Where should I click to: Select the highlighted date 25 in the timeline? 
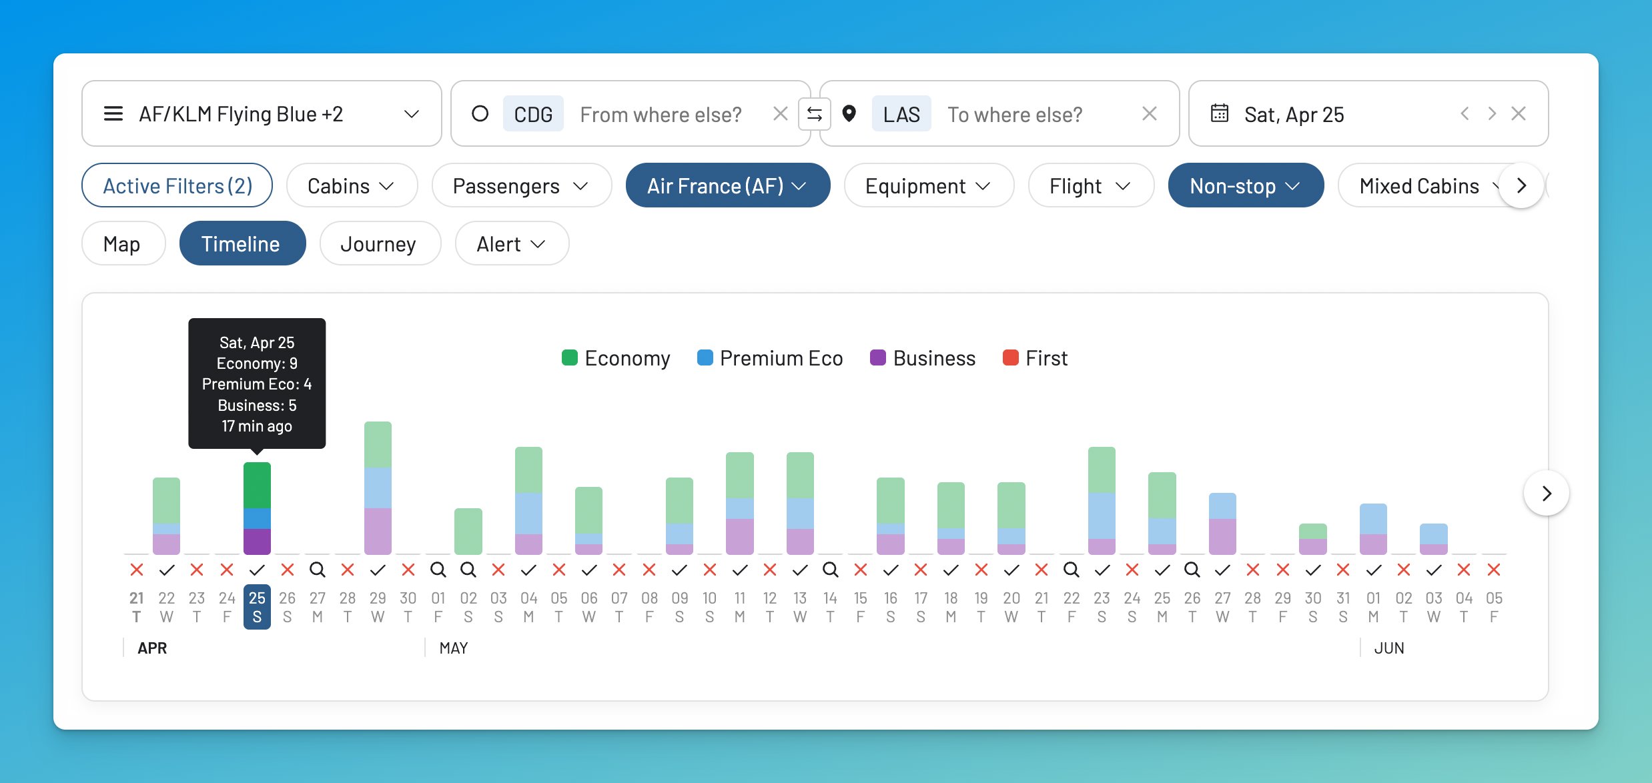258,606
